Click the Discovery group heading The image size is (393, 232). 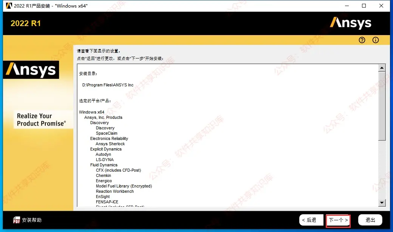[99, 123]
